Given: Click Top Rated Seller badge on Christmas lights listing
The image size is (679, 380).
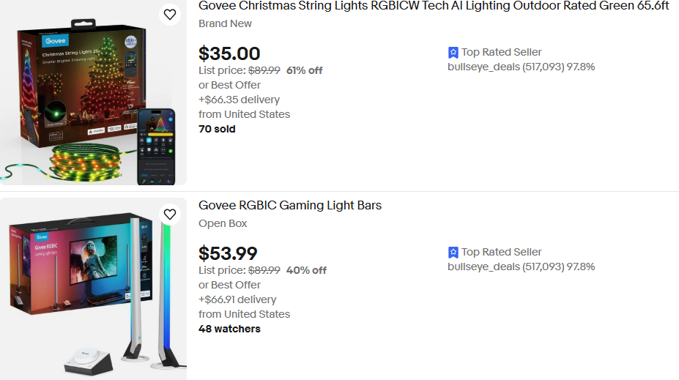Looking at the screenshot, I should [x=494, y=52].
